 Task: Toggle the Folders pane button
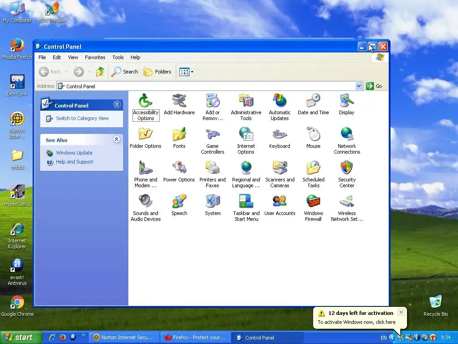(157, 72)
